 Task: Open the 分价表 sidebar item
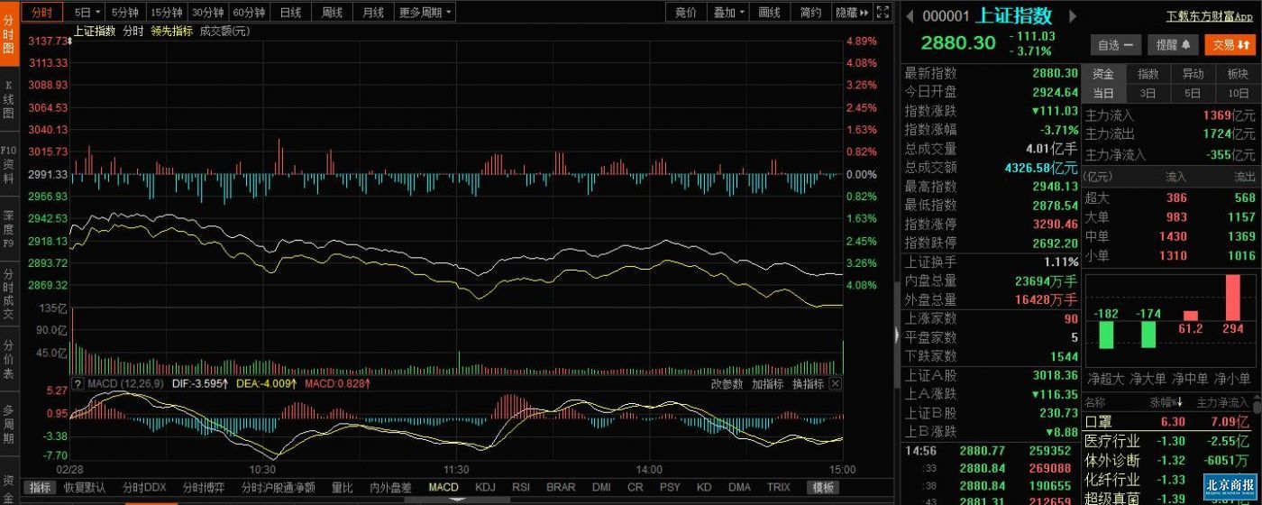coord(8,360)
